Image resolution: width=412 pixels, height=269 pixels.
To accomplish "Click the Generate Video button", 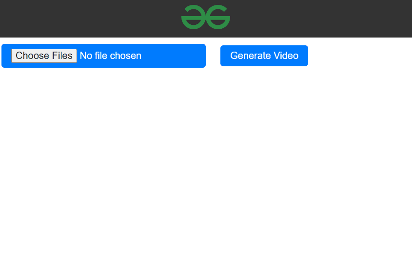I will 264,56.
